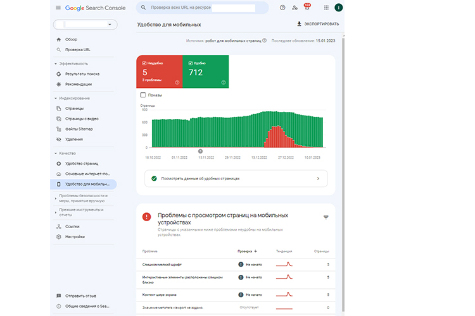Image resolution: width=475 pixels, height=316 pixels.
Task: Open notifications bell with 103 badge
Action: point(307,7)
